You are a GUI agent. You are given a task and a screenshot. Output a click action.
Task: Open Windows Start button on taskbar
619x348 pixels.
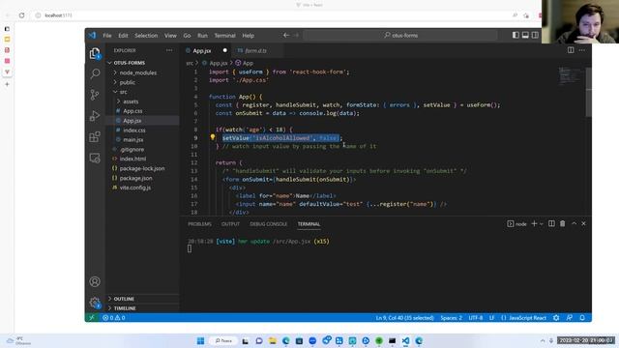(x=200, y=340)
